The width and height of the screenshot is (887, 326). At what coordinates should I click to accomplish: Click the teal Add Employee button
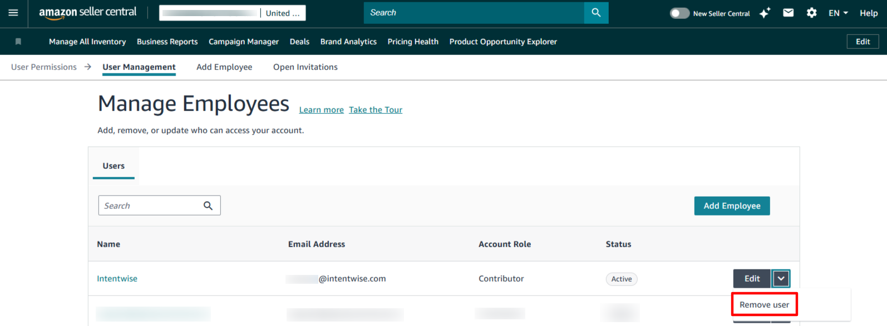point(732,206)
